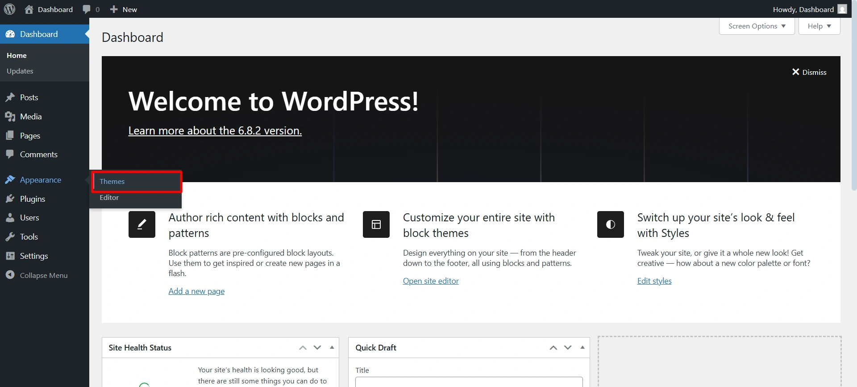Click the Dashboard gauge icon in sidebar
Image resolution: width=857 pixels, height=387 pixels.
tap(10, 34)
